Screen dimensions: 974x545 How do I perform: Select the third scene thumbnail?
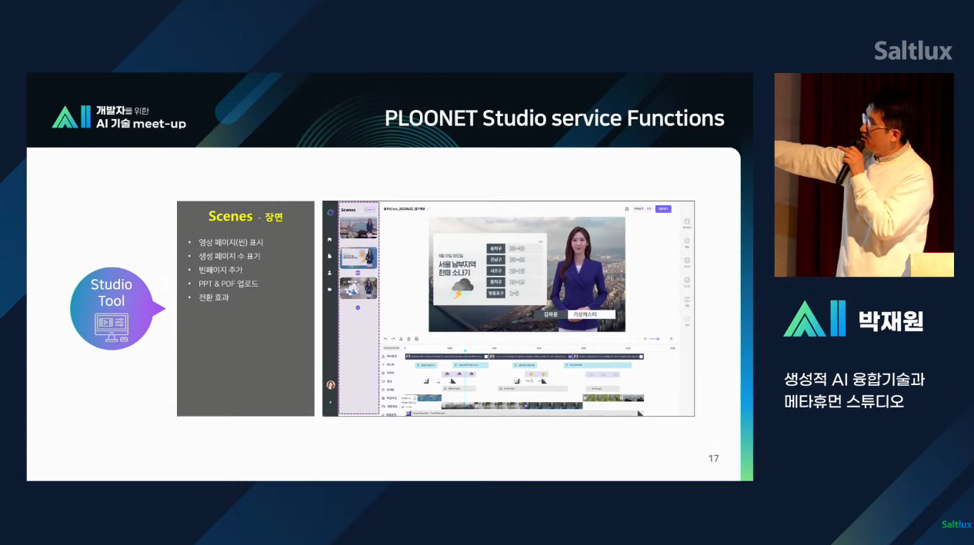[359, 287]
